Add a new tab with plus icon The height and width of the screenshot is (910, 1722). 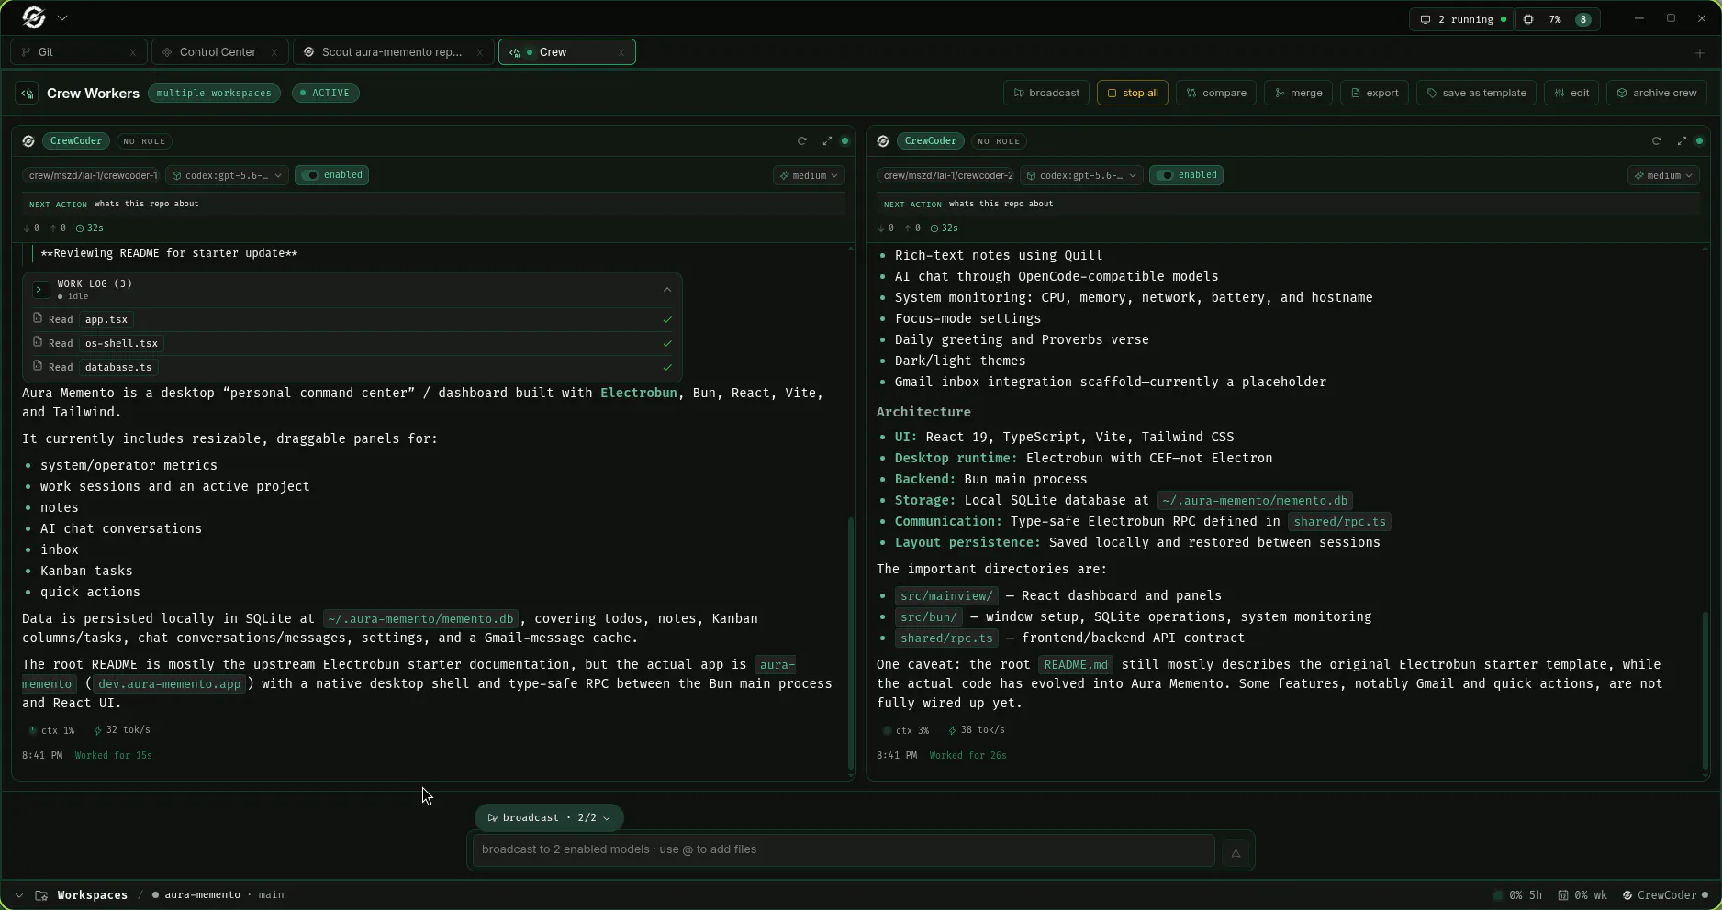(x=1699, y=52)
